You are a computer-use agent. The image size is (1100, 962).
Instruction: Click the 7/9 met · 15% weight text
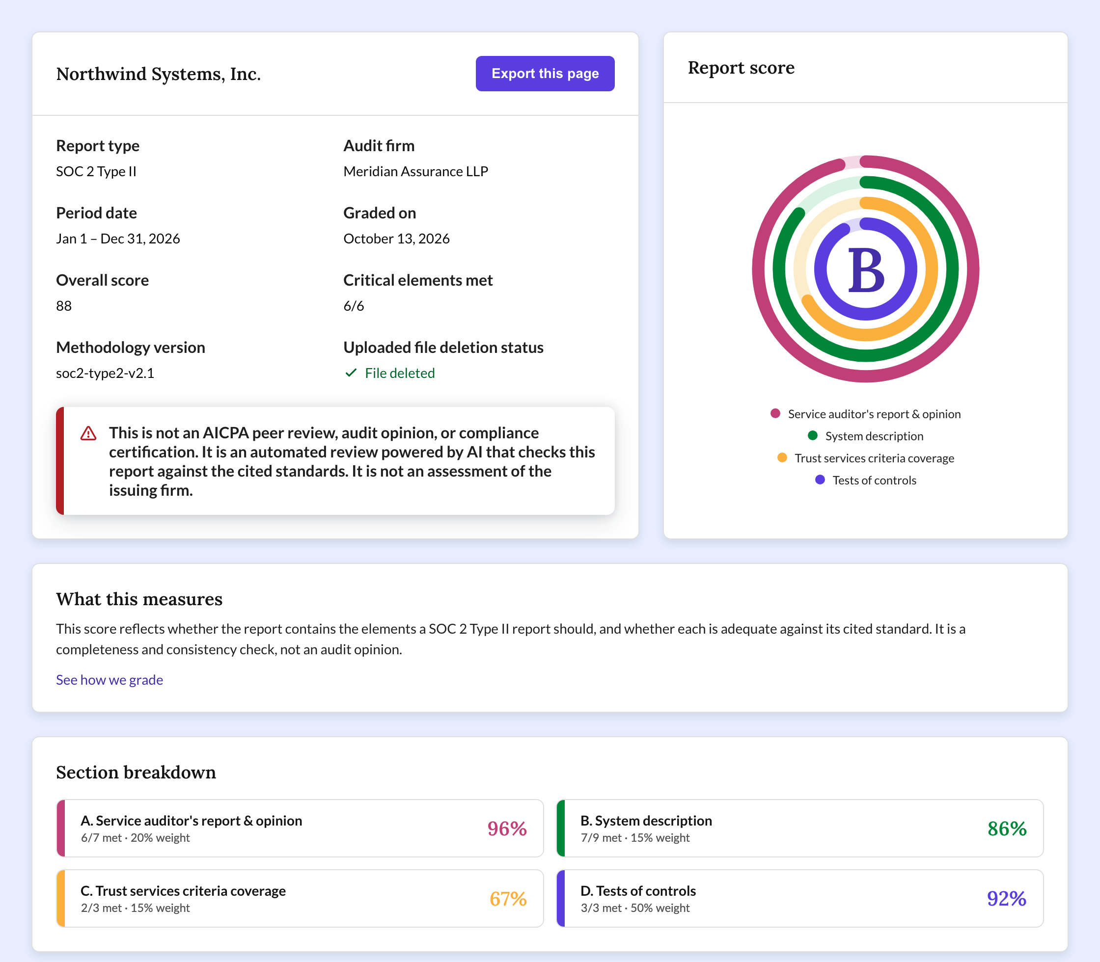pos(635,837)
